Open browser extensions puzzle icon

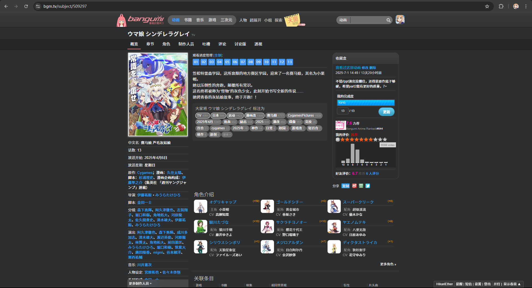(x=501, y=6)
